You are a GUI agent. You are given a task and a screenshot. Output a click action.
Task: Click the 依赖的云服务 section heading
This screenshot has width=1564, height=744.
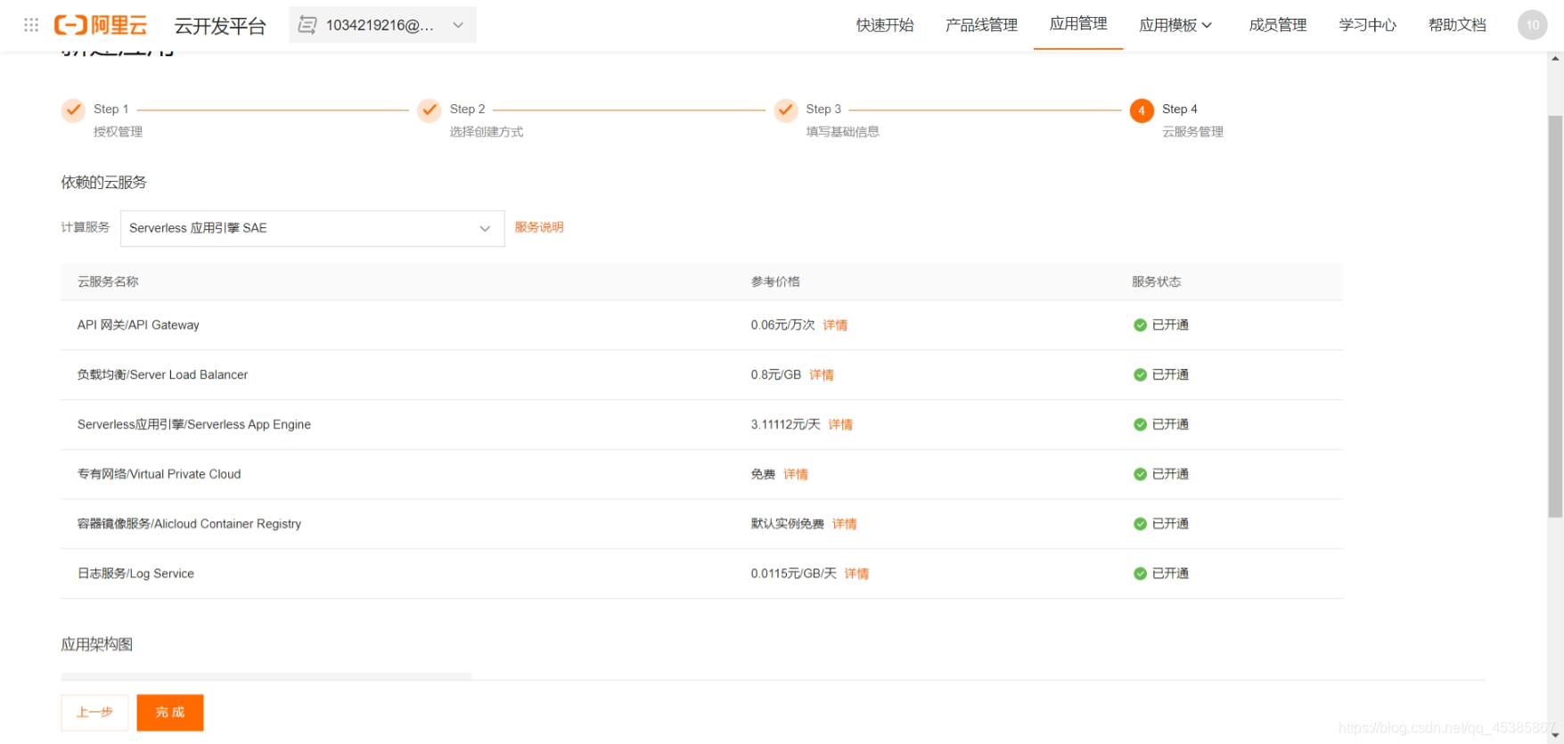(103, 183)
